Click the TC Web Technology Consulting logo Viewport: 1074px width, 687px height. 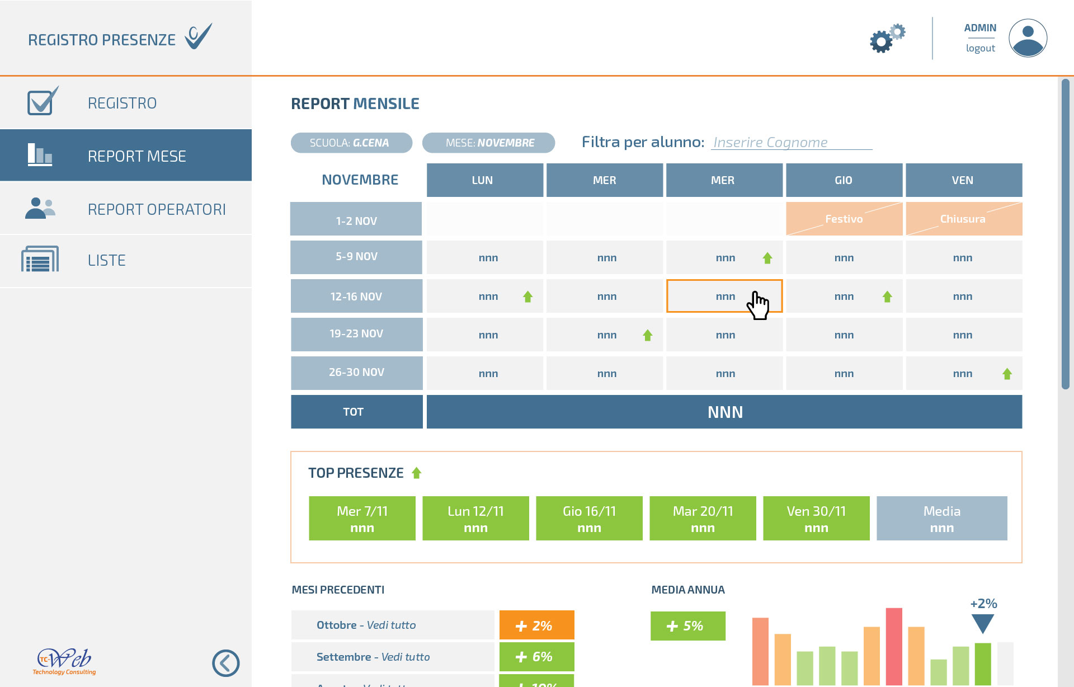(x=64, y=661)
